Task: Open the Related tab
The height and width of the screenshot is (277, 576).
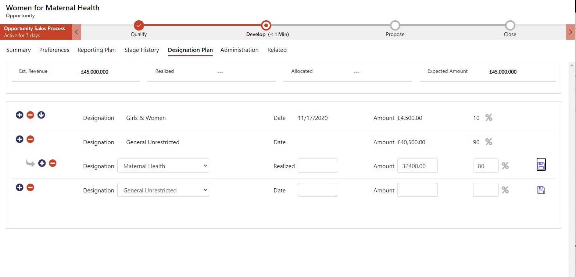Action: tap(277, 50)
